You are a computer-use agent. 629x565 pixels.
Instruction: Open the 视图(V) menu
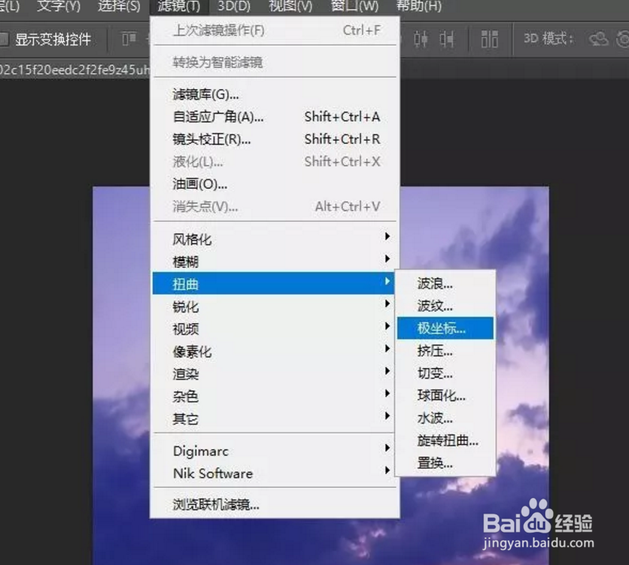(291, 6)
